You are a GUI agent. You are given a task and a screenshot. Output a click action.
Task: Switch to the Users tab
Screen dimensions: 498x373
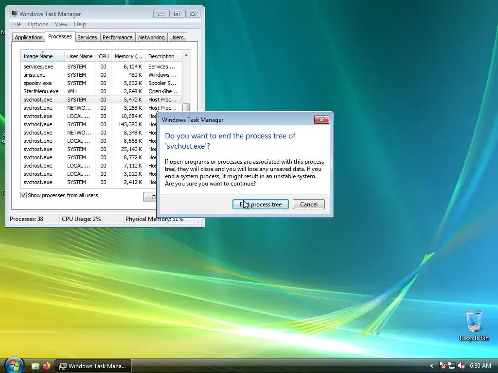177,37
